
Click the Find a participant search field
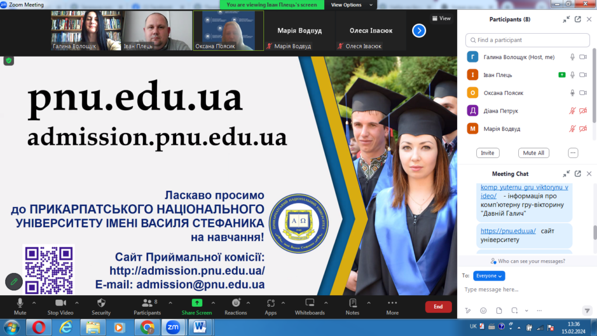tap(527, 40)
